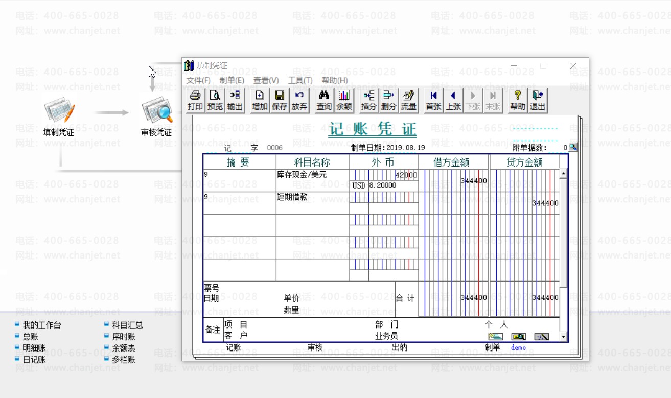
Task: Open 我的工作台 link
Action: [41, 325]
